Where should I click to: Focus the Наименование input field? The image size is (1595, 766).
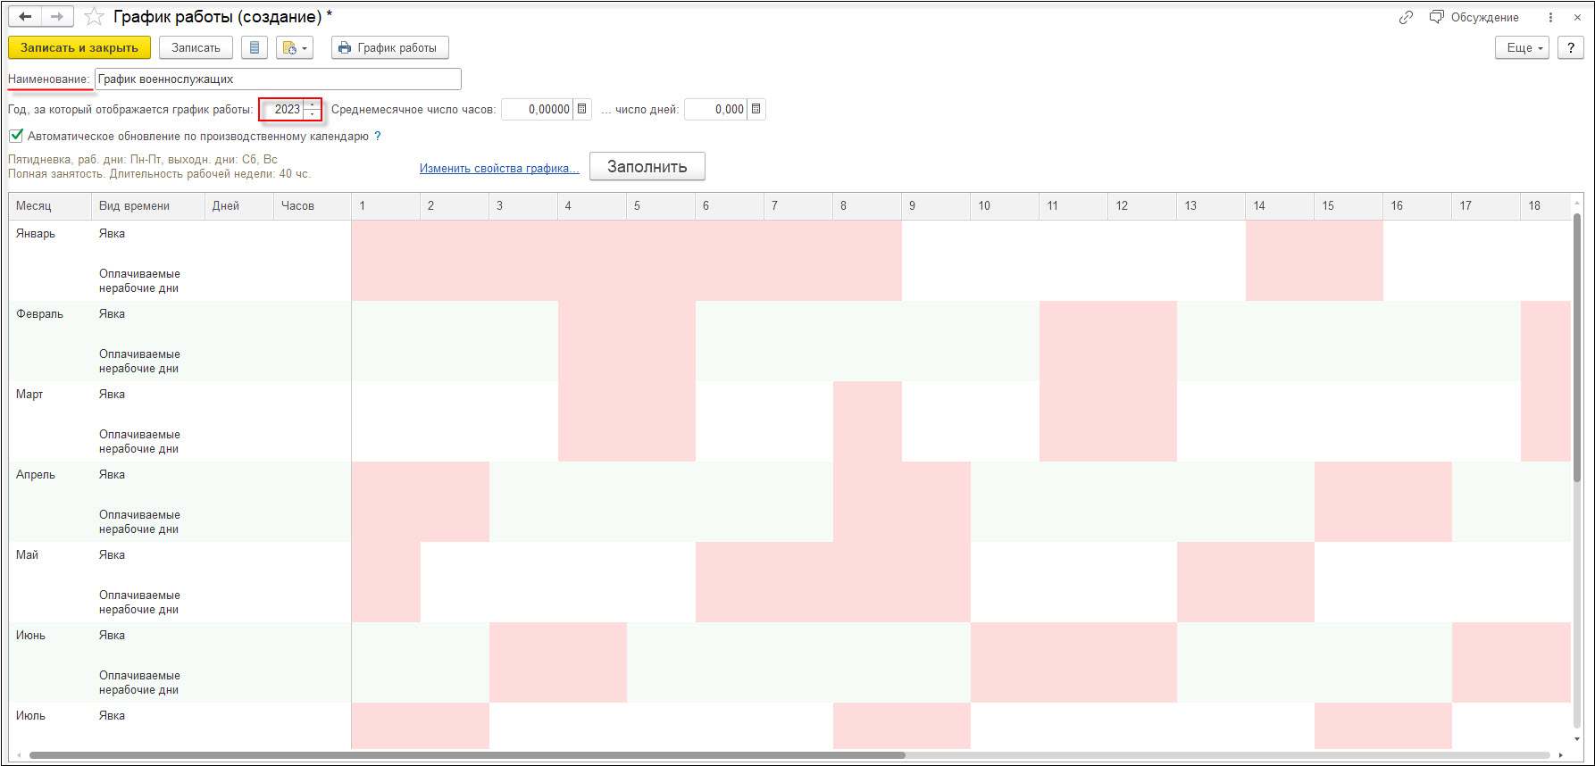coord(278,79)
